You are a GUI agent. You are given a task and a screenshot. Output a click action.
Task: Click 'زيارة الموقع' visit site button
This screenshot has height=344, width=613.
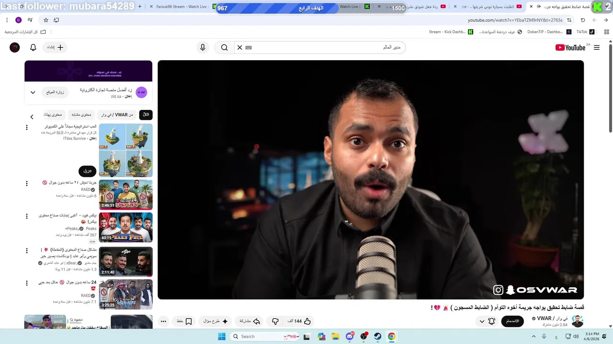point(55,92)
